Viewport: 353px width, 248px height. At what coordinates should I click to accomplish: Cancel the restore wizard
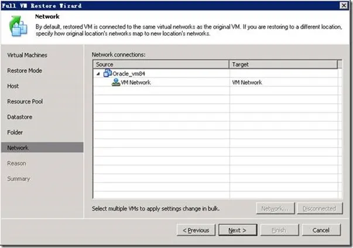click(x=321, y=230)
